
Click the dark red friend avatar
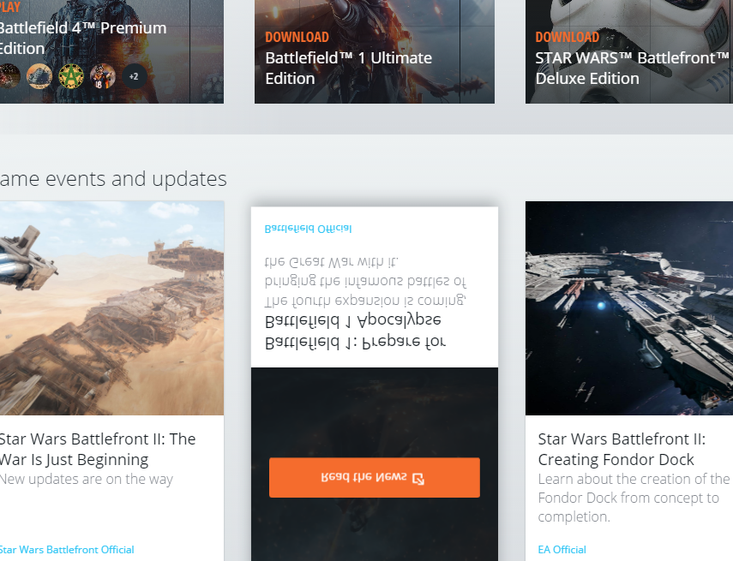pyautogui.click(x=9, y=76)
